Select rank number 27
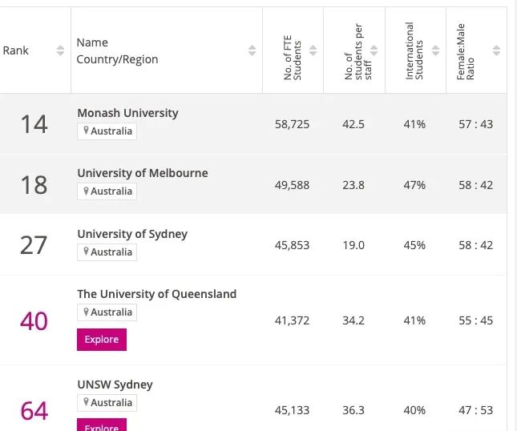The width and height of the screenshot is (517, 431). (x=34, y=245)
